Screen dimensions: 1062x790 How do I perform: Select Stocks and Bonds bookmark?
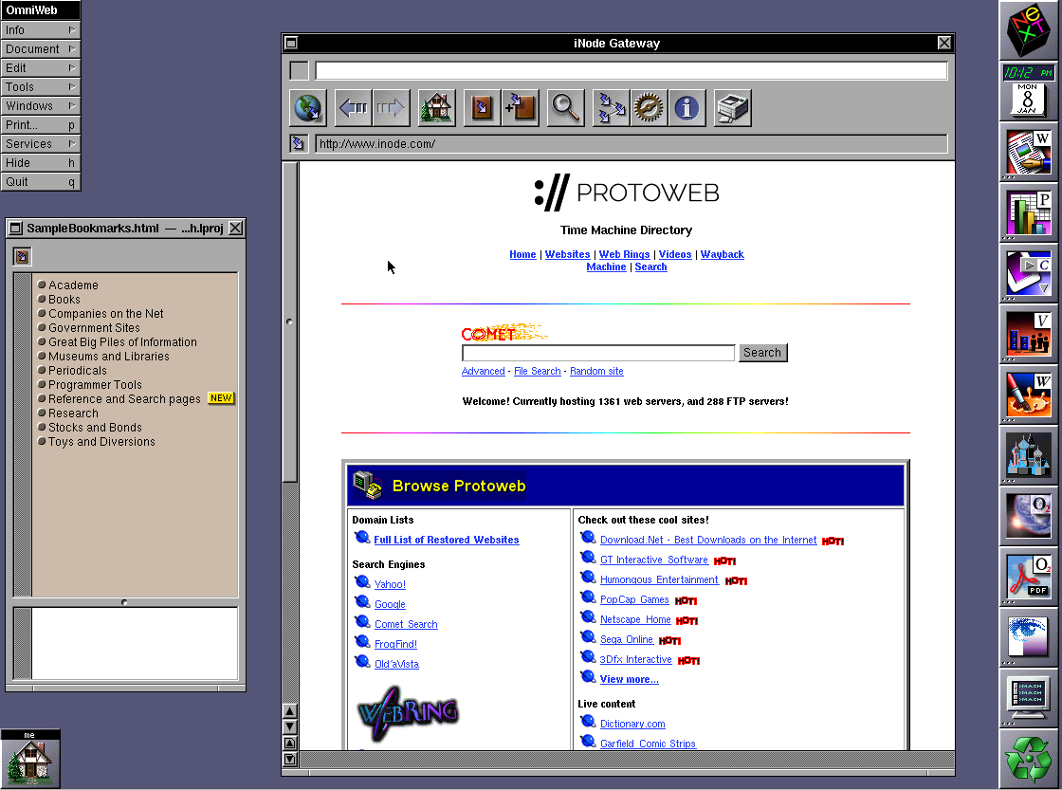pos(95,428)
